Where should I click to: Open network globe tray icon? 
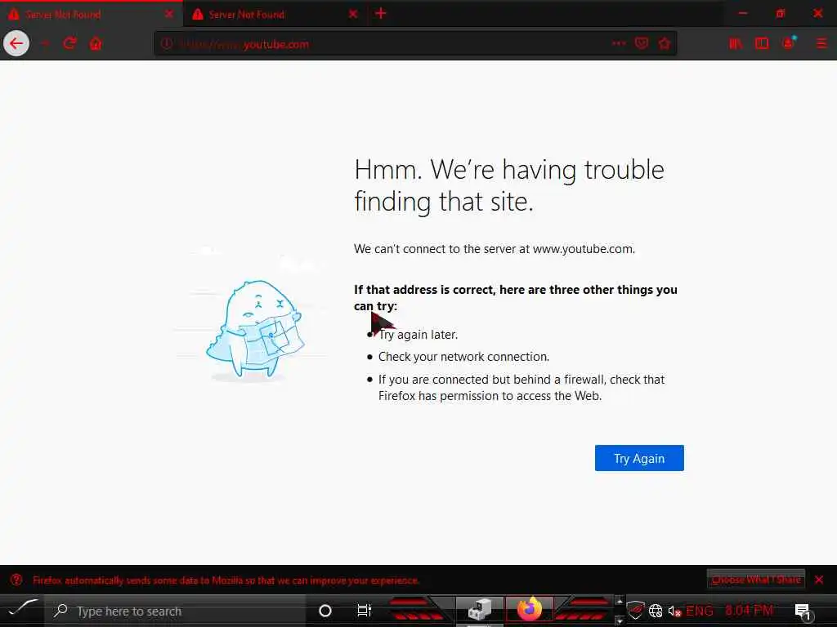pyautogui.click(x=656, y=611)
